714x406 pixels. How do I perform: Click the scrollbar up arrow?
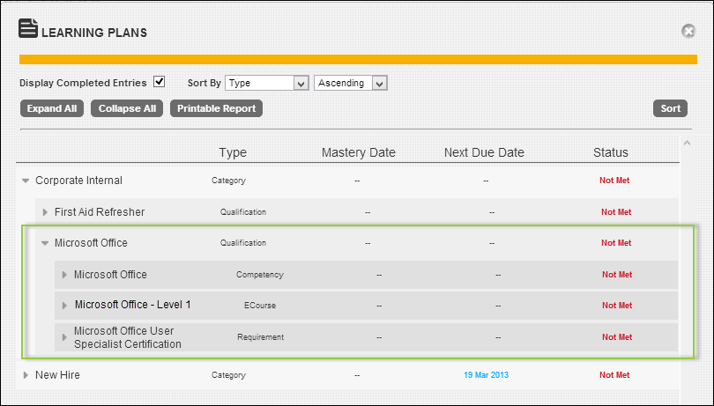[687, 143]
